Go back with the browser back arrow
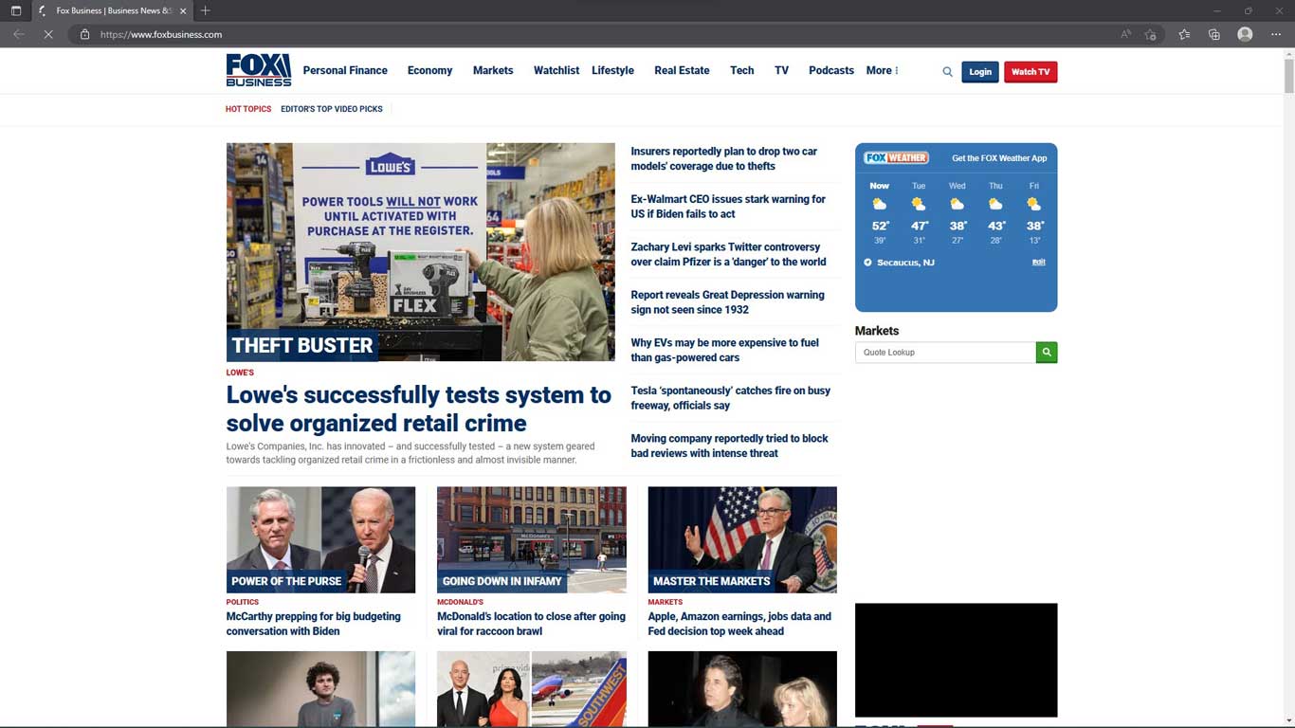Screen dimensions: 1295x728 (19, 34)
